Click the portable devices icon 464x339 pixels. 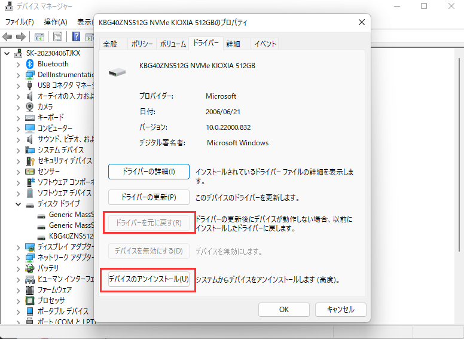click(29, 311)
